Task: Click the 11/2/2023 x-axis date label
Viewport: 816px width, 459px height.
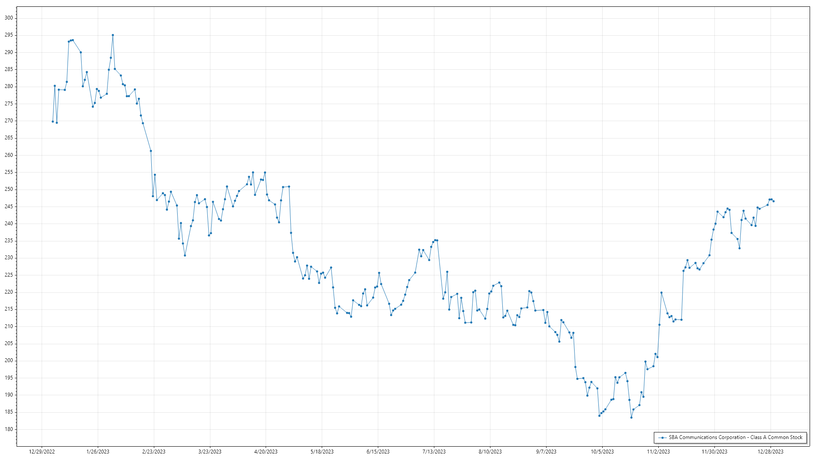Action: coord(658,452)
